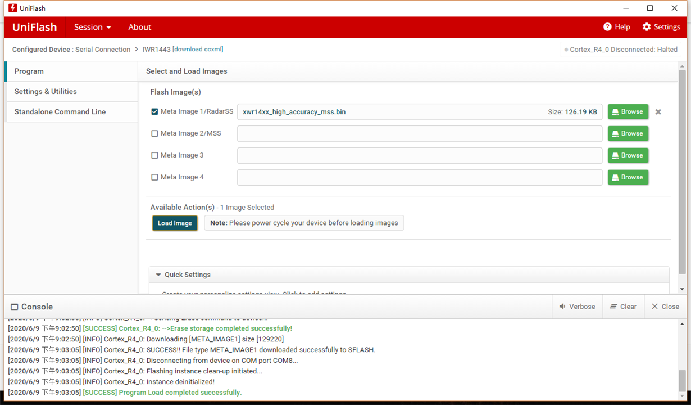Clear the console log
Image resolution: width=691 pixels, height=405 pixels.
click(623, 307)
